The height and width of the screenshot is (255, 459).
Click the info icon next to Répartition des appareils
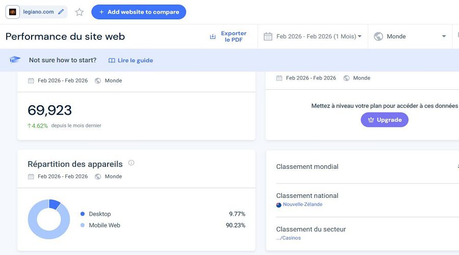pyautogui.click(x=131, y=163)
